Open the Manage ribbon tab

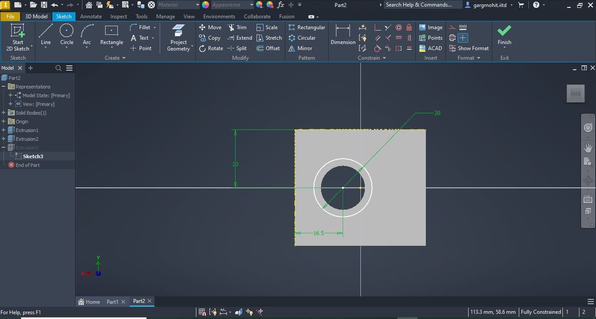click(165, 17)
